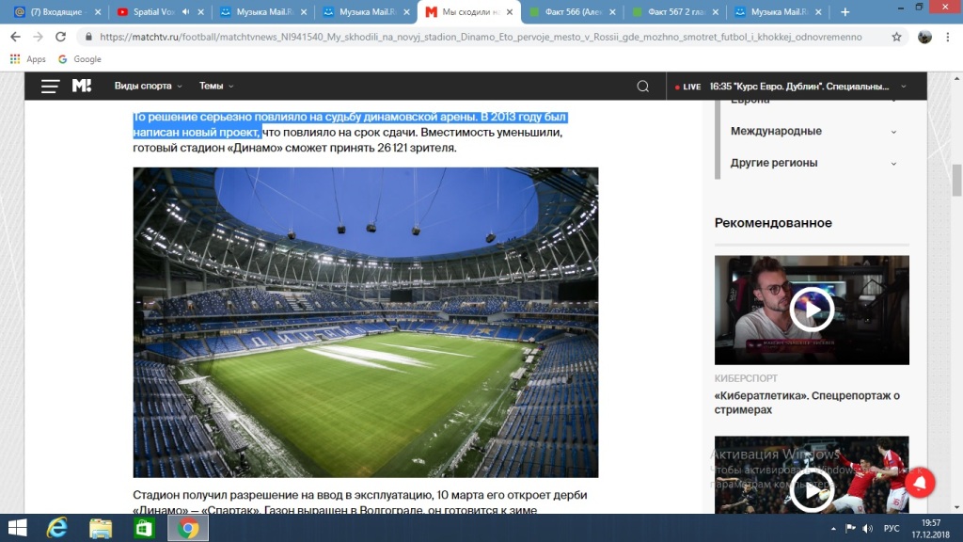The width and height of the screenshot is (963, 542).
Task: Open the hamburger menu on the Match TV header
Action: click(50, 87)
